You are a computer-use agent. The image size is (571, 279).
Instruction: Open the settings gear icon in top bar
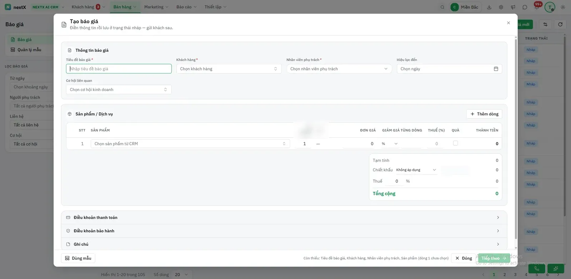[x=501, y=7]
